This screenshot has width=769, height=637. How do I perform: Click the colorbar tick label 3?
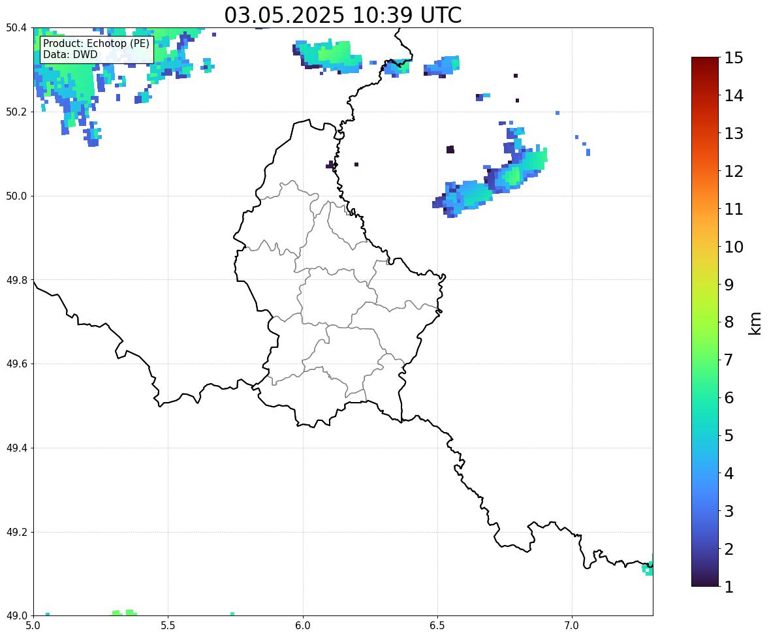729,511
